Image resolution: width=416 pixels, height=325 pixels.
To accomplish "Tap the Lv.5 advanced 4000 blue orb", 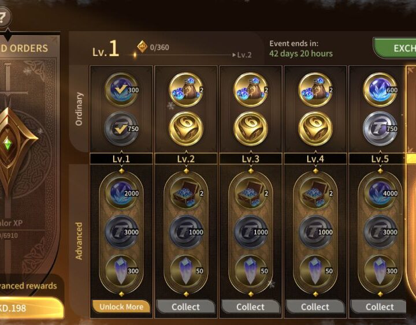I will click(380, 193).
